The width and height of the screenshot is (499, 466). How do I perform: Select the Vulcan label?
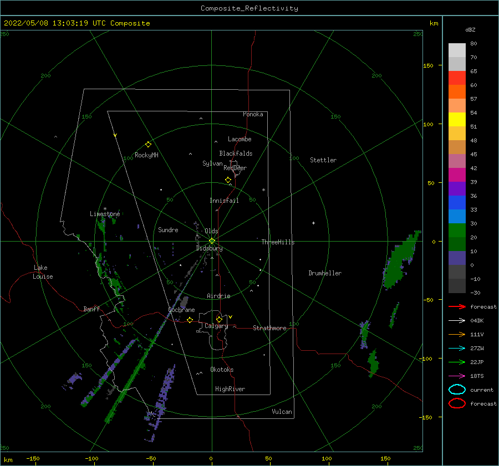[282, 412]
